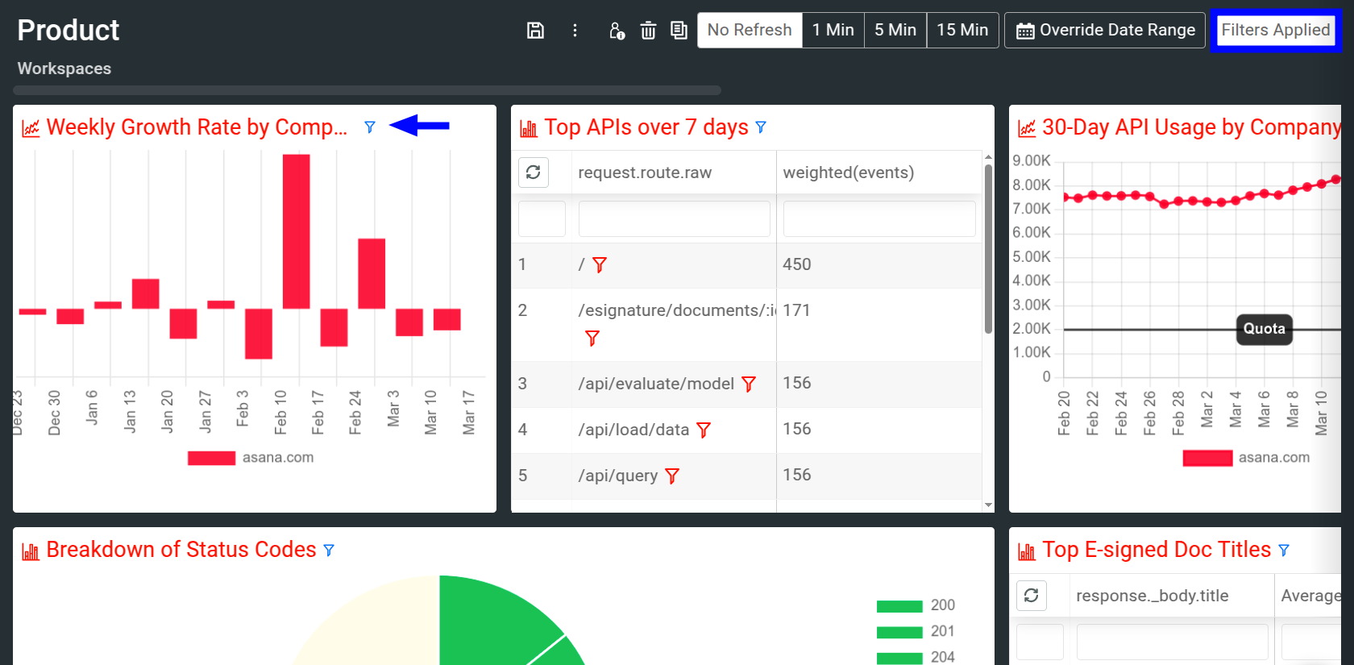Toggle asana.com legend swatch in Weekly Growth chart
The image size is (1354, 665).
click(x=211, y=458)
